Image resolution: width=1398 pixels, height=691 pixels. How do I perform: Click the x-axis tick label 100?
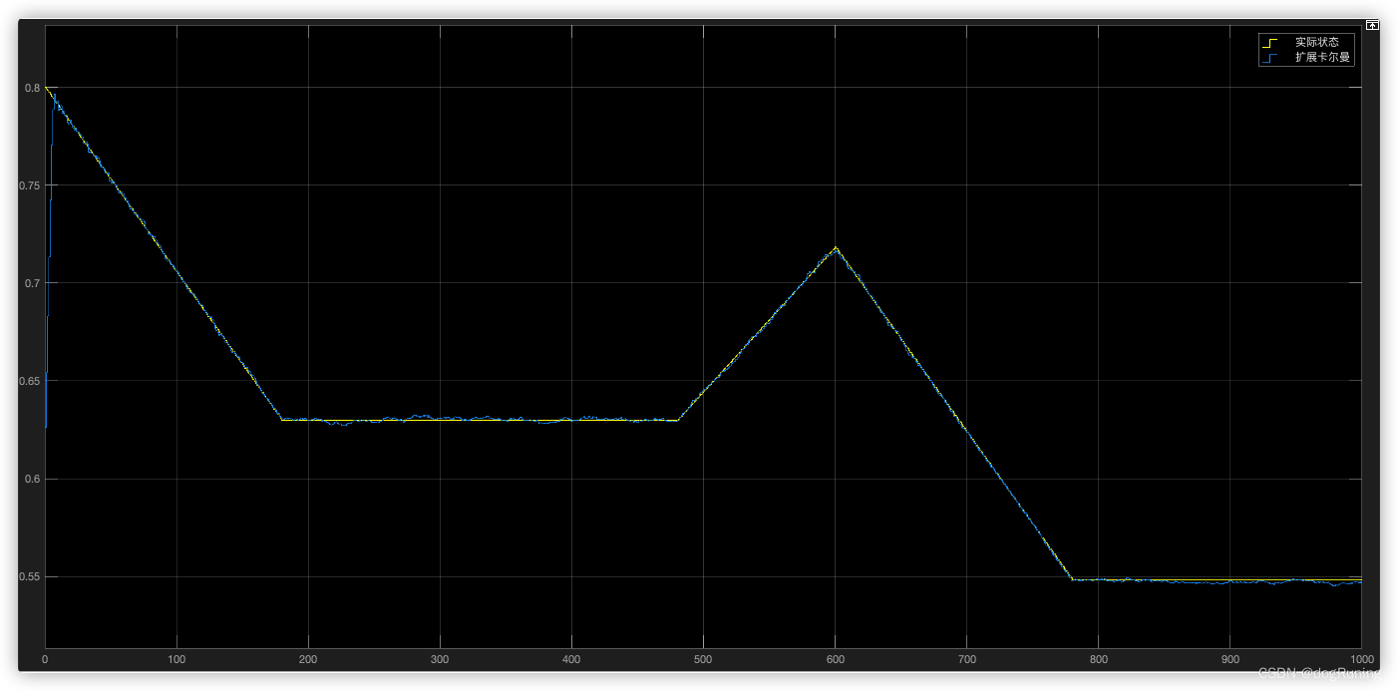pos(176,659)
